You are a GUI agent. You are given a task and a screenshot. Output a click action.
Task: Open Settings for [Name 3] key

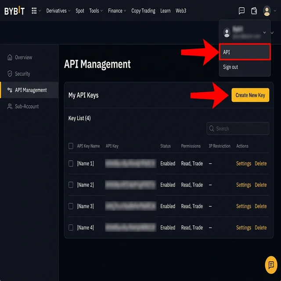pyautogui.click(x=244, y=206)
